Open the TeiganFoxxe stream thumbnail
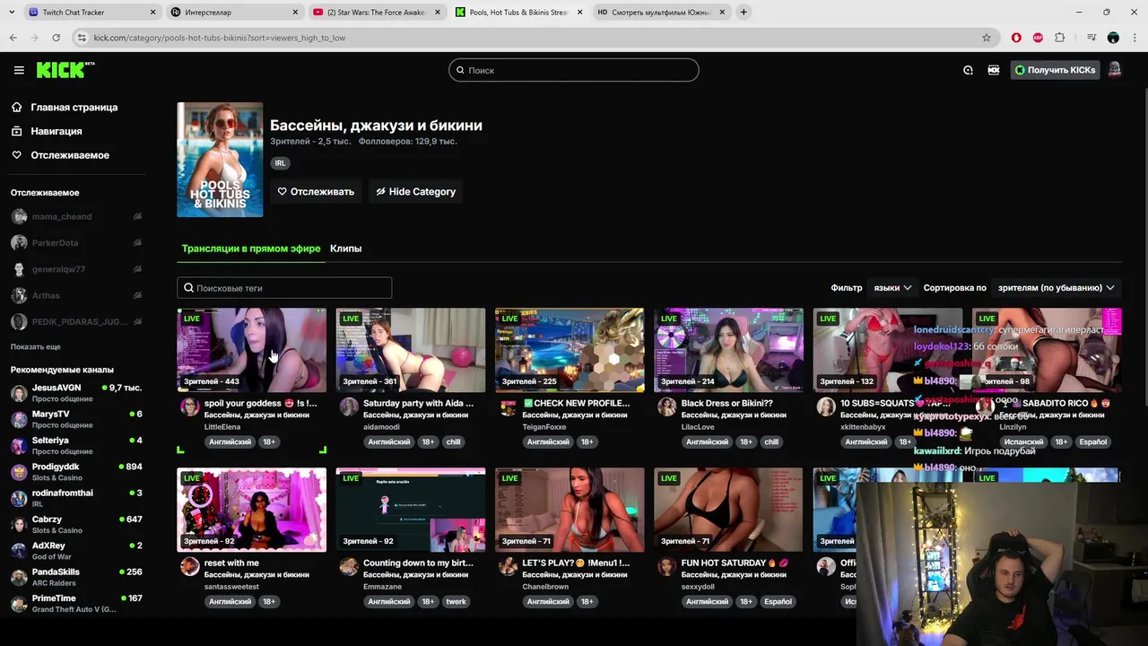The width and height of the screenshot is (1148, 646). tap(570, 350)
